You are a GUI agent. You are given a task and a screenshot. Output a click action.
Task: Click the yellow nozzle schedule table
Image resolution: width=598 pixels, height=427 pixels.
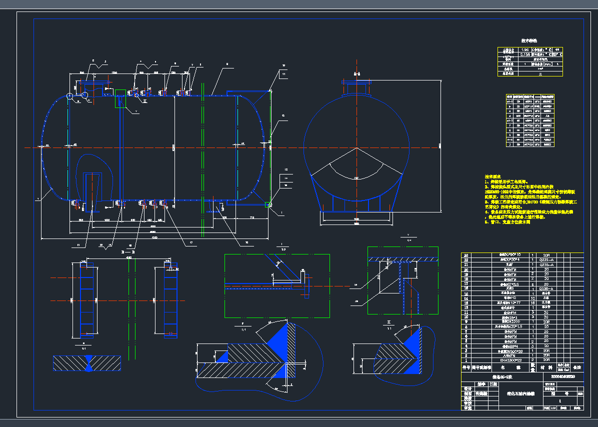pos(530,120)
